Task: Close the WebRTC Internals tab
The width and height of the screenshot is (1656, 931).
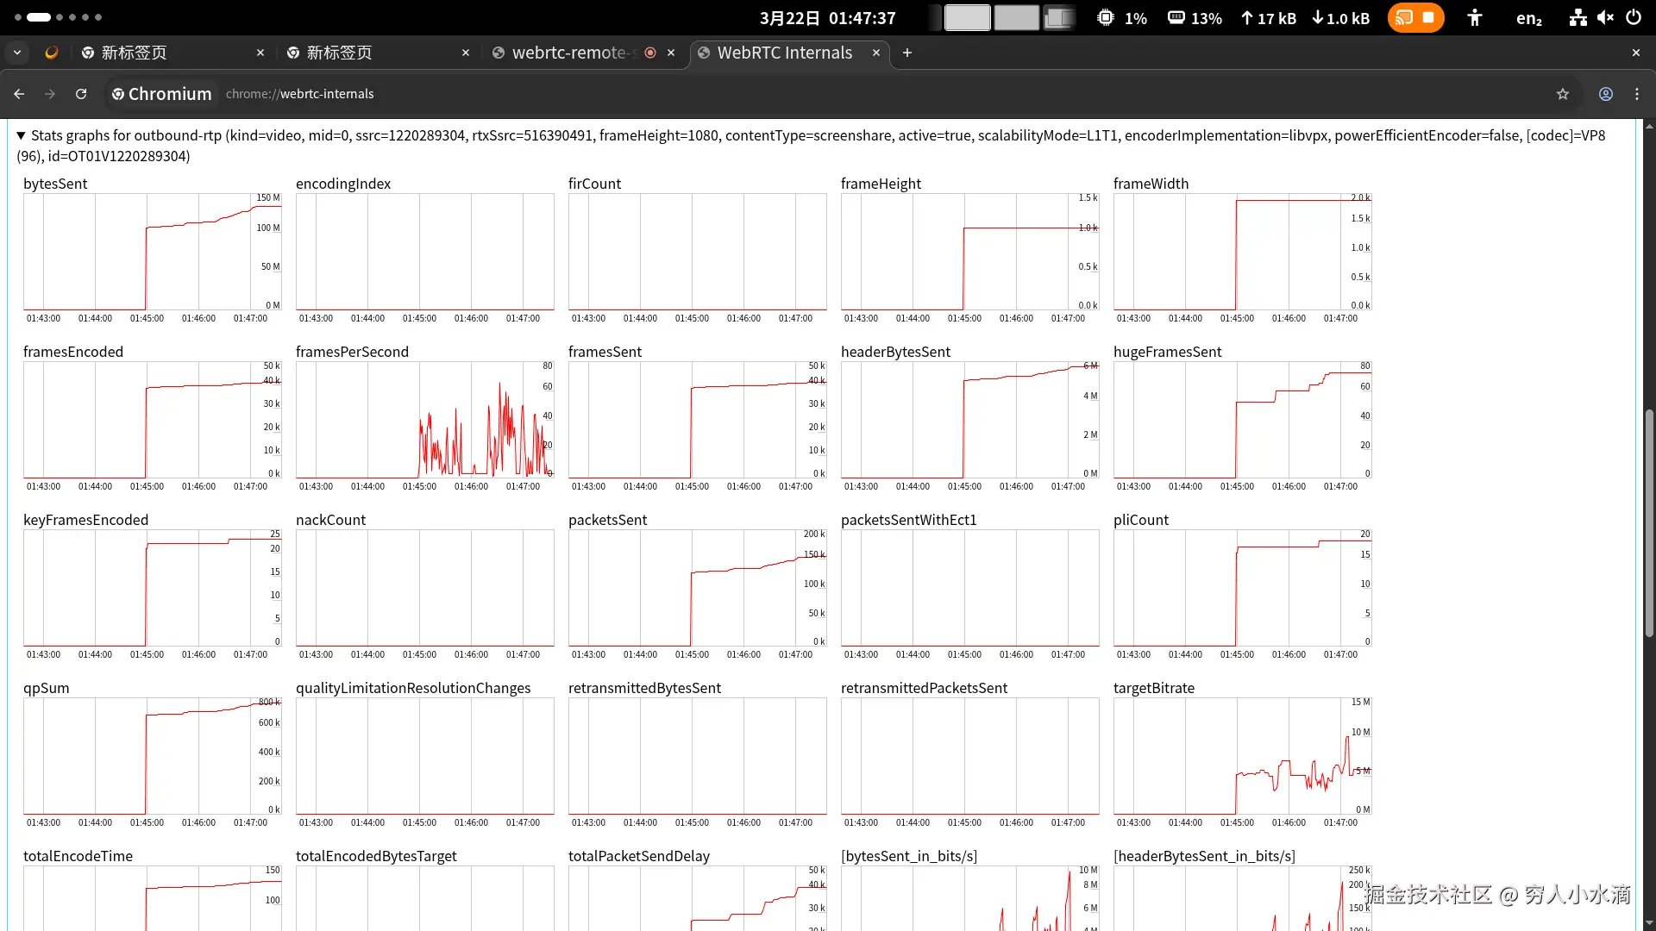Action: pos(876,53)
